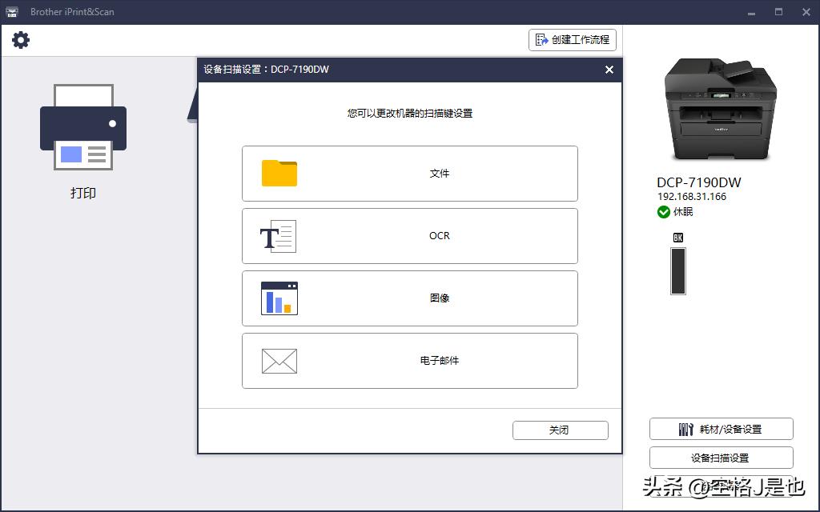Select the 文件 scan destination option
820x512 pixels.
pyautogui.click(x=409, y=173)
